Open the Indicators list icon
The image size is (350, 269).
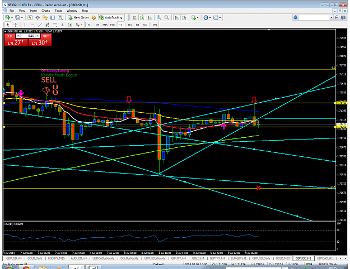coord(194,17)
